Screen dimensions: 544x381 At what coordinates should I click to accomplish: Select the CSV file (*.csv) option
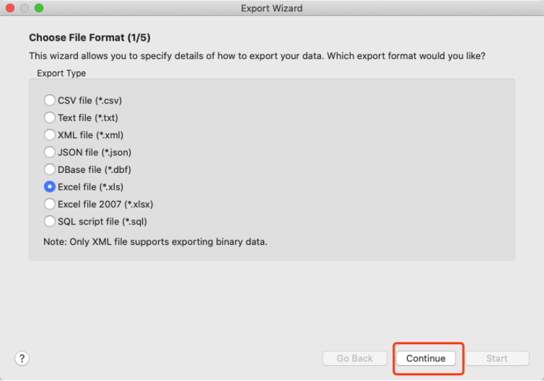coord(50,100)
